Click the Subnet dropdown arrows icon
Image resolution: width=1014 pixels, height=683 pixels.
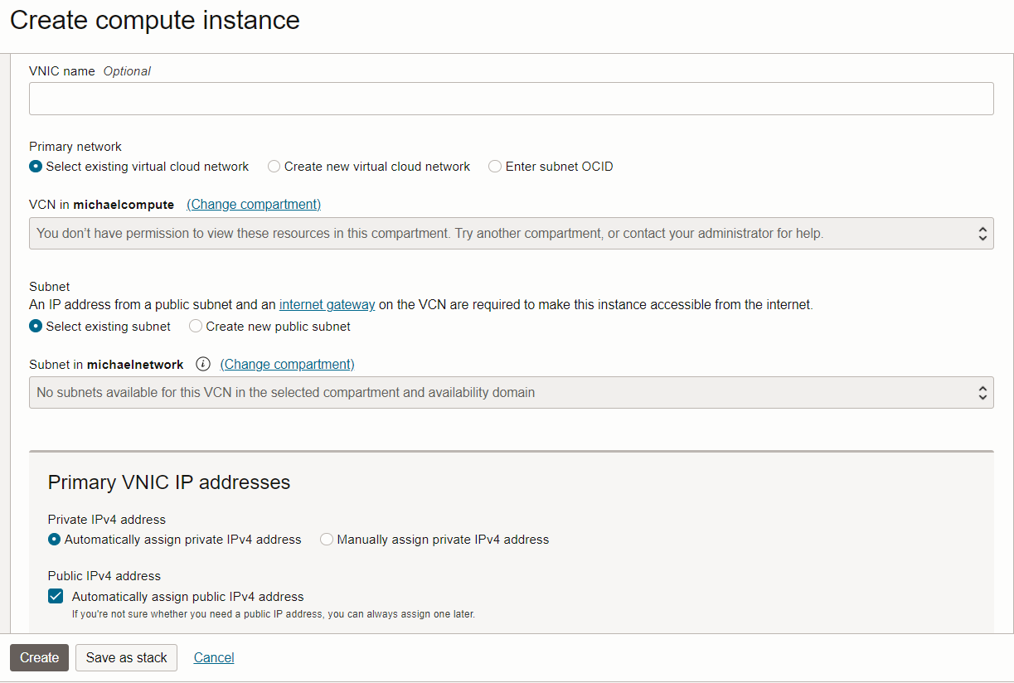pos(982,393)
